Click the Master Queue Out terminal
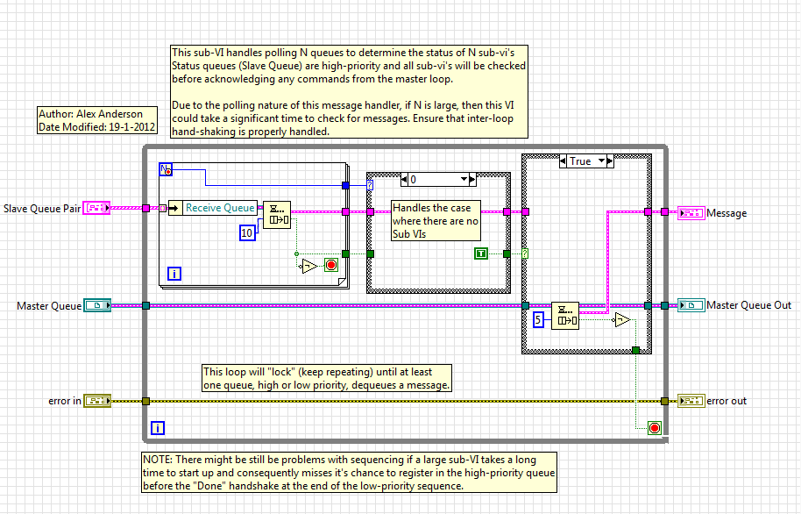The image size is (801, 514). [x=691, y=305]
